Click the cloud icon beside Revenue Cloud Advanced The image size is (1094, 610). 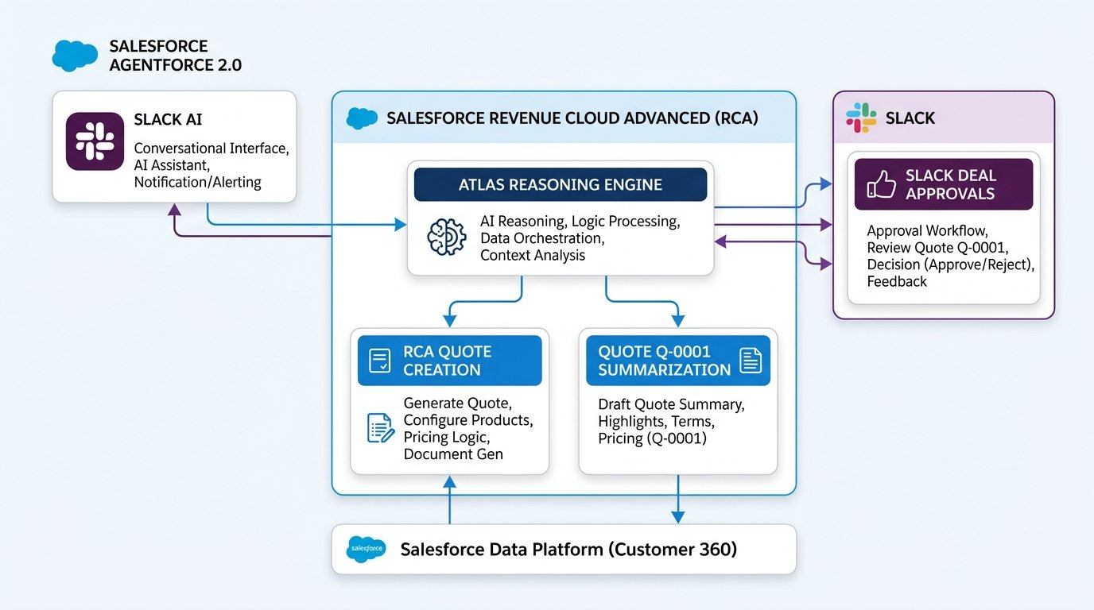point(362,118)
